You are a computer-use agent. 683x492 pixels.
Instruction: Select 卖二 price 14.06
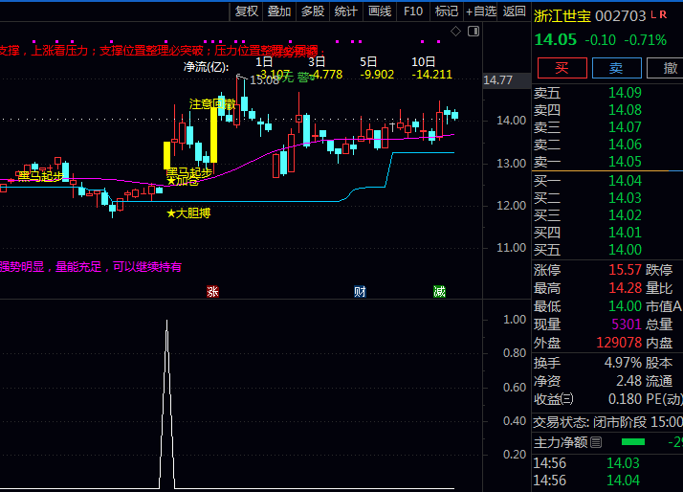[625, 145]
